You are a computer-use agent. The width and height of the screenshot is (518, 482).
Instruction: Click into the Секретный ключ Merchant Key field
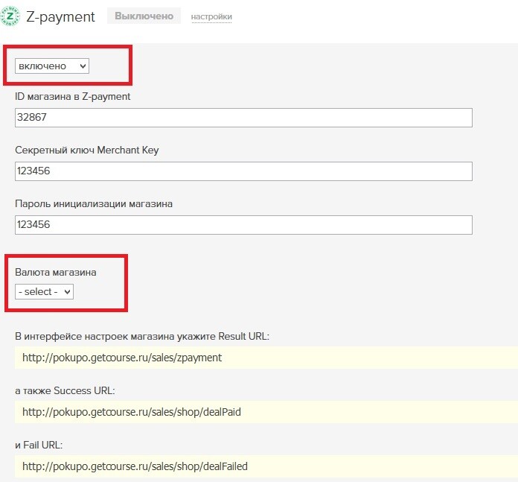(x=243, y=171)
